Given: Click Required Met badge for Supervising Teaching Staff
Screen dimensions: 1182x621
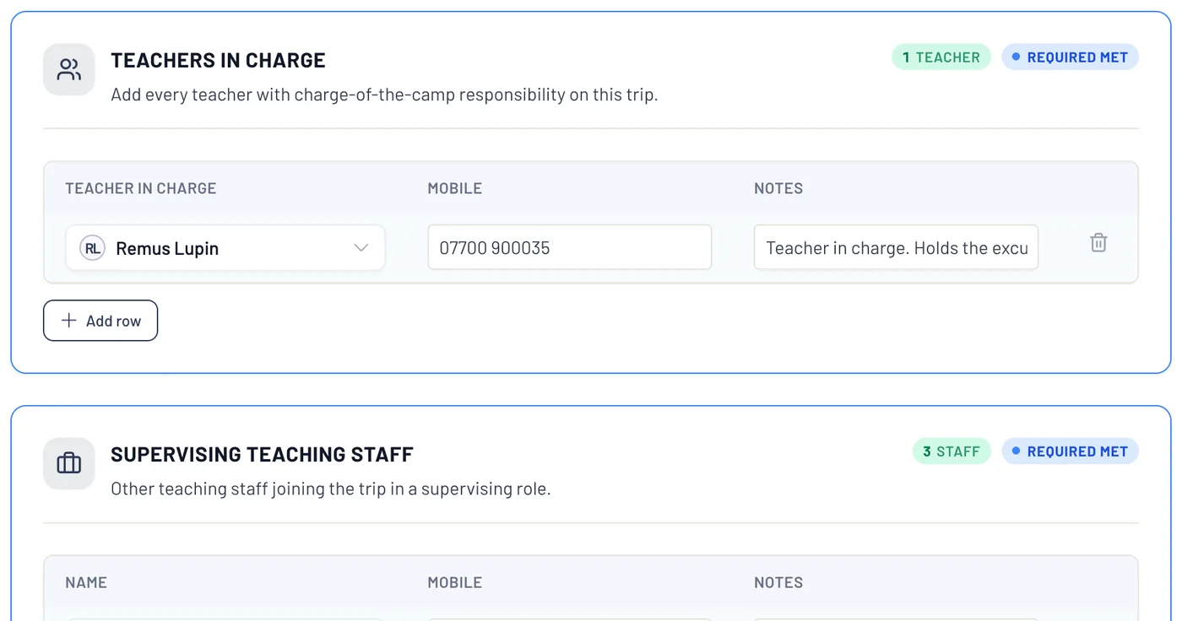Looking at the screenshot, I should [1071, 451].
